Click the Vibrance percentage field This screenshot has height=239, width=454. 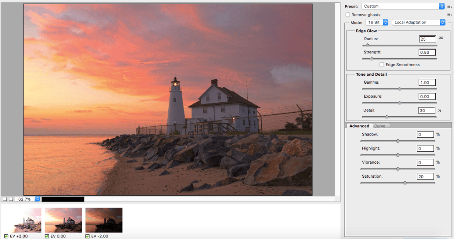point(425,163)
